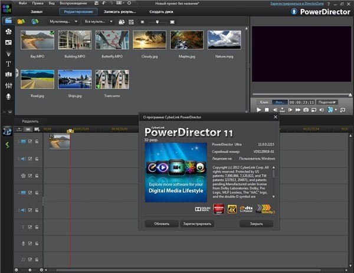
Task: Expand more rooms chevron in sidebar
Action: point(10,112)
